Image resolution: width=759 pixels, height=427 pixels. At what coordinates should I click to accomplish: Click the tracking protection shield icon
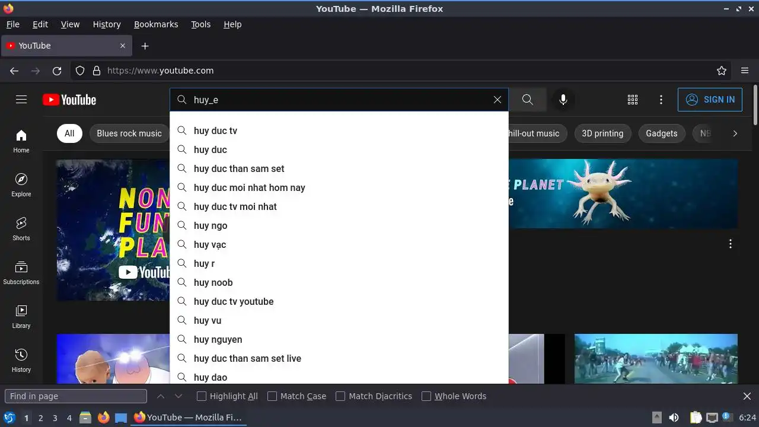click(x=80, y=71)
